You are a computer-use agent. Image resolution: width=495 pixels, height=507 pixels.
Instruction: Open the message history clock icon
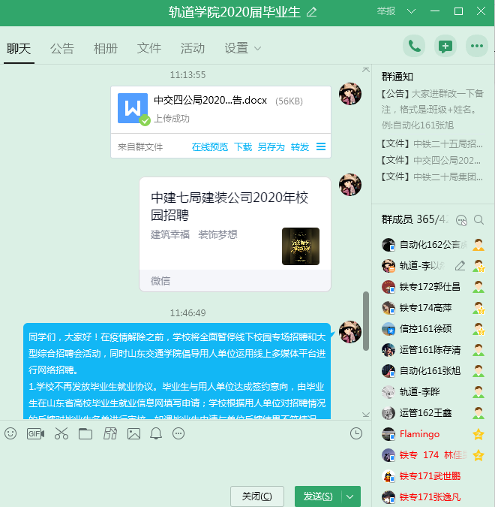point(355,433)
